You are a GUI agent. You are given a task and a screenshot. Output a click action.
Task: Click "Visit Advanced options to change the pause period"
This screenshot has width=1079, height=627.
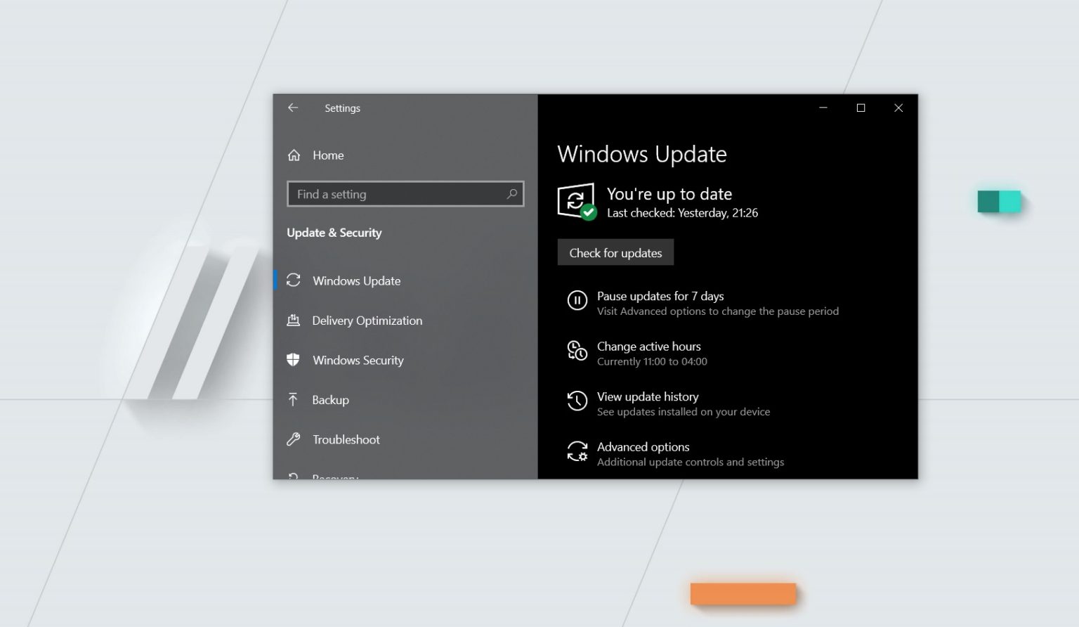tap(718, 311)
